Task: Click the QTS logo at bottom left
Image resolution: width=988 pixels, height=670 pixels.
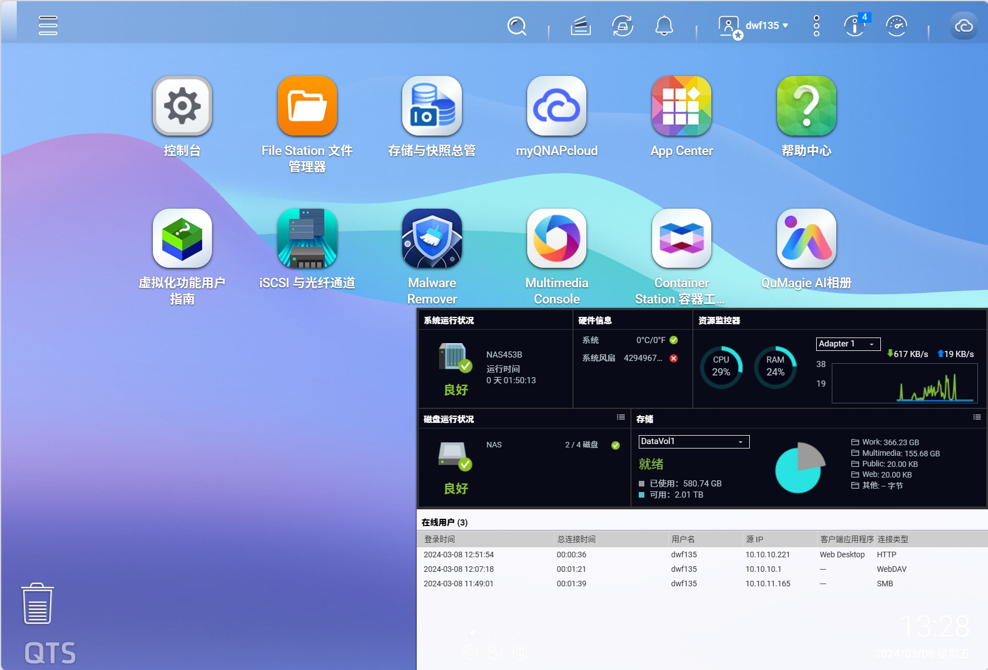Action: [x=50, y=652]
